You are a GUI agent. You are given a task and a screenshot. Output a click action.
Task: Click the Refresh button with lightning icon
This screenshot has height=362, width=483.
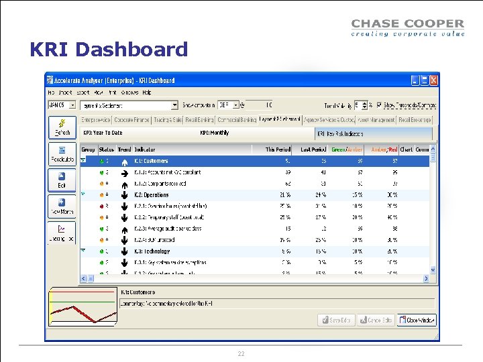[62, 127]
